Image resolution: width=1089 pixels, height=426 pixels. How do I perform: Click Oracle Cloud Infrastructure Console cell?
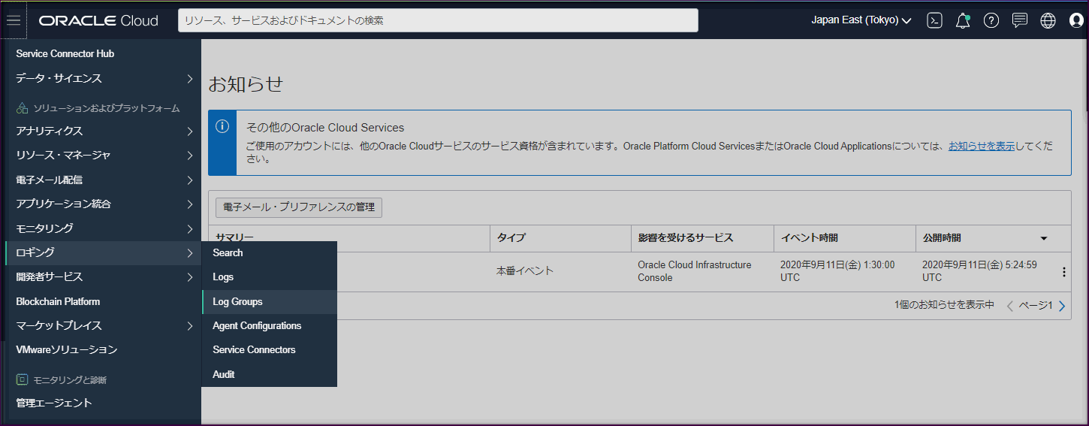695,271
